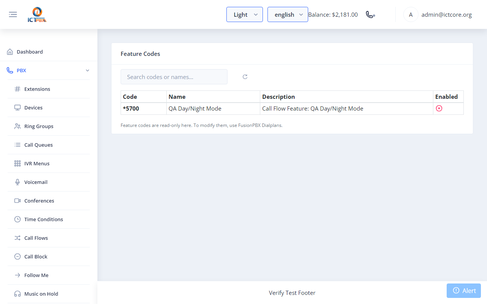Open the phone dialer icon in header
This screenshot has height=304, width=487.
pos(370,14)
